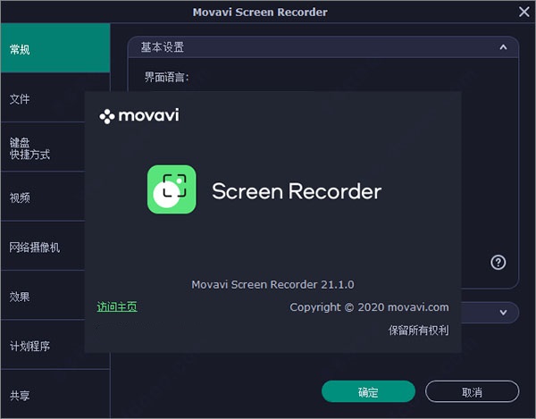Click the 取消 cancel button
This screenshot has width=536, height=419.
472,391
